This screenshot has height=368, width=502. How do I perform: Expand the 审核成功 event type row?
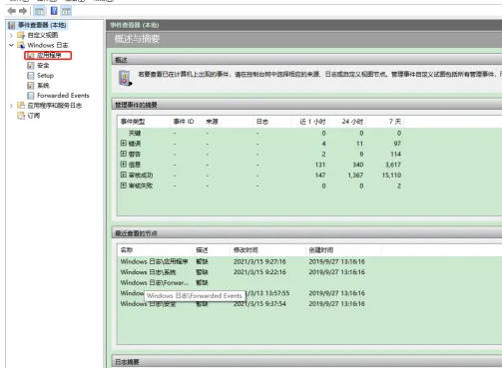click(124, 175)
